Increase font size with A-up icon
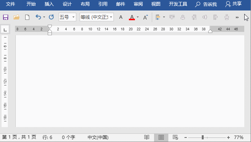 [145, 17]
